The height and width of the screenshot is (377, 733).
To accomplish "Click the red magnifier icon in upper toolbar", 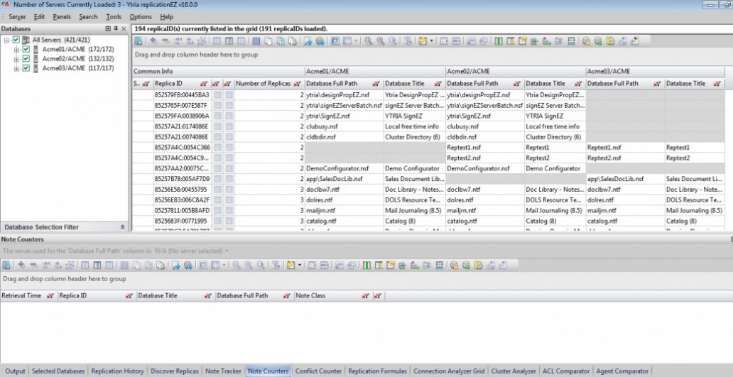I will coord(381,40).
